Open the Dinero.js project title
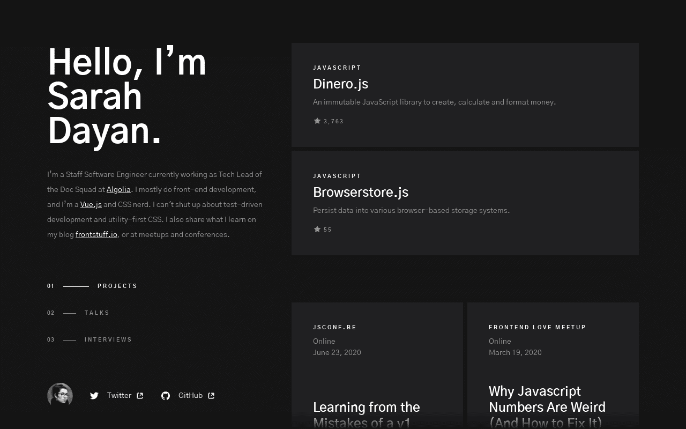The width and height of the screenshot is (686, 429). pyautogui.click(x=340, y=84)
